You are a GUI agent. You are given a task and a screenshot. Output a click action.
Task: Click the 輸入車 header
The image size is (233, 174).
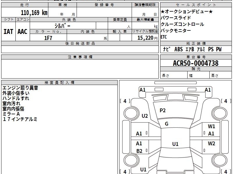[x=120, y=32]
